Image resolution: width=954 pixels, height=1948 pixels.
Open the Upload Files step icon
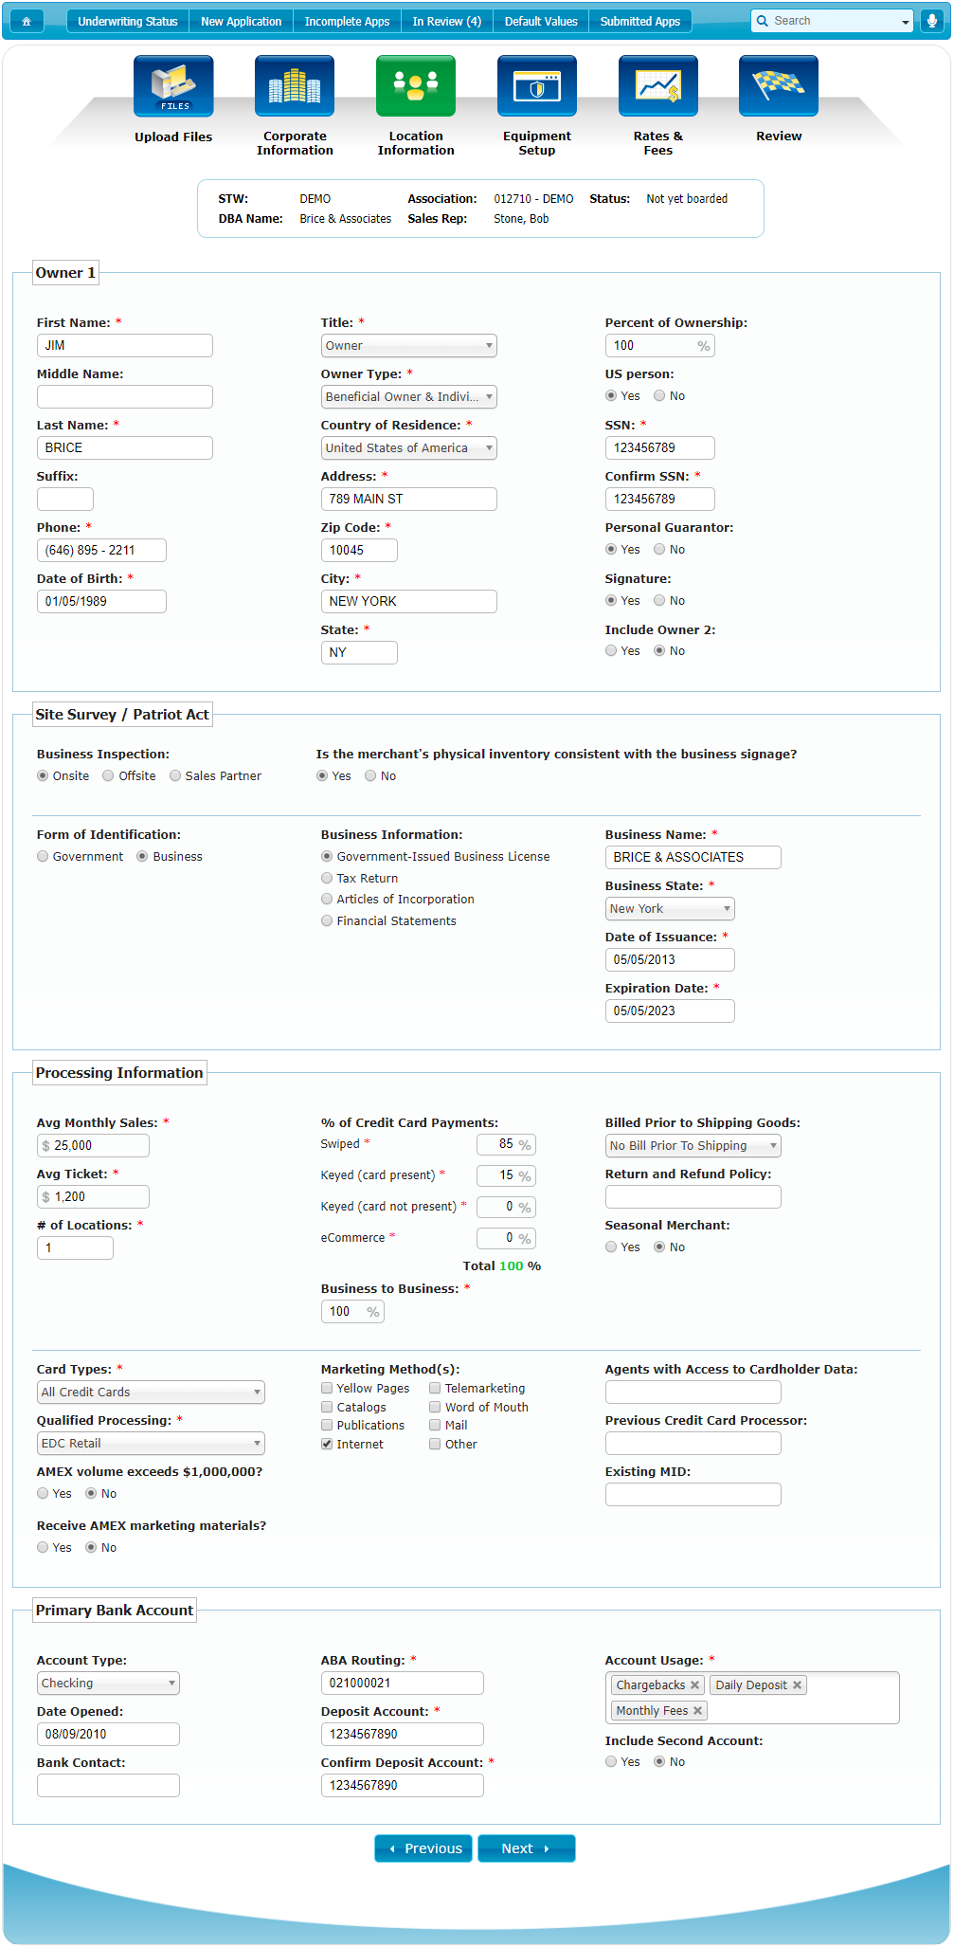pos(173,86)
